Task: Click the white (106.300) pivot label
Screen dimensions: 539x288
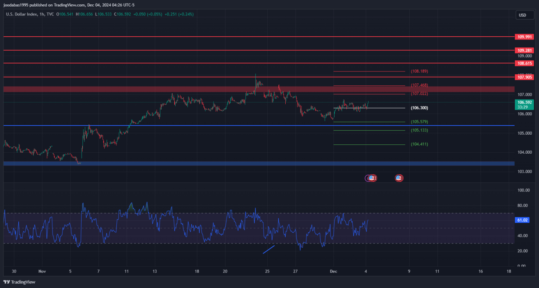Action: 419,108
